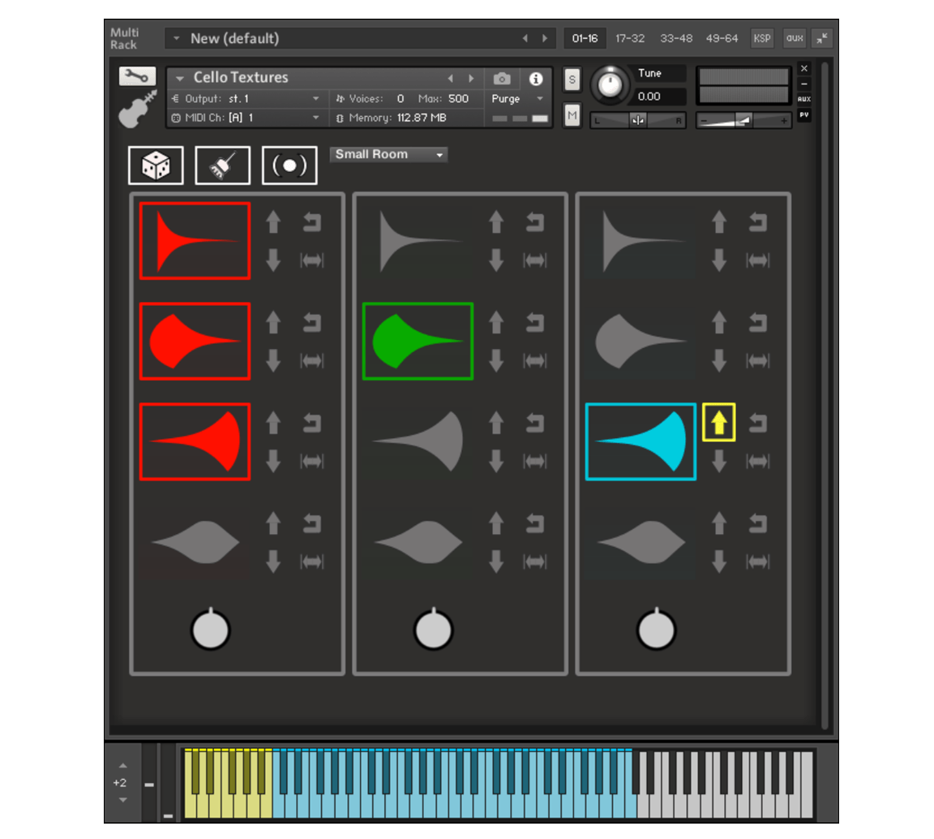The width and height of the screenshot is (934, 839).
Task: Click up arrow beside third red shape
Action: [x=273, y=423]
